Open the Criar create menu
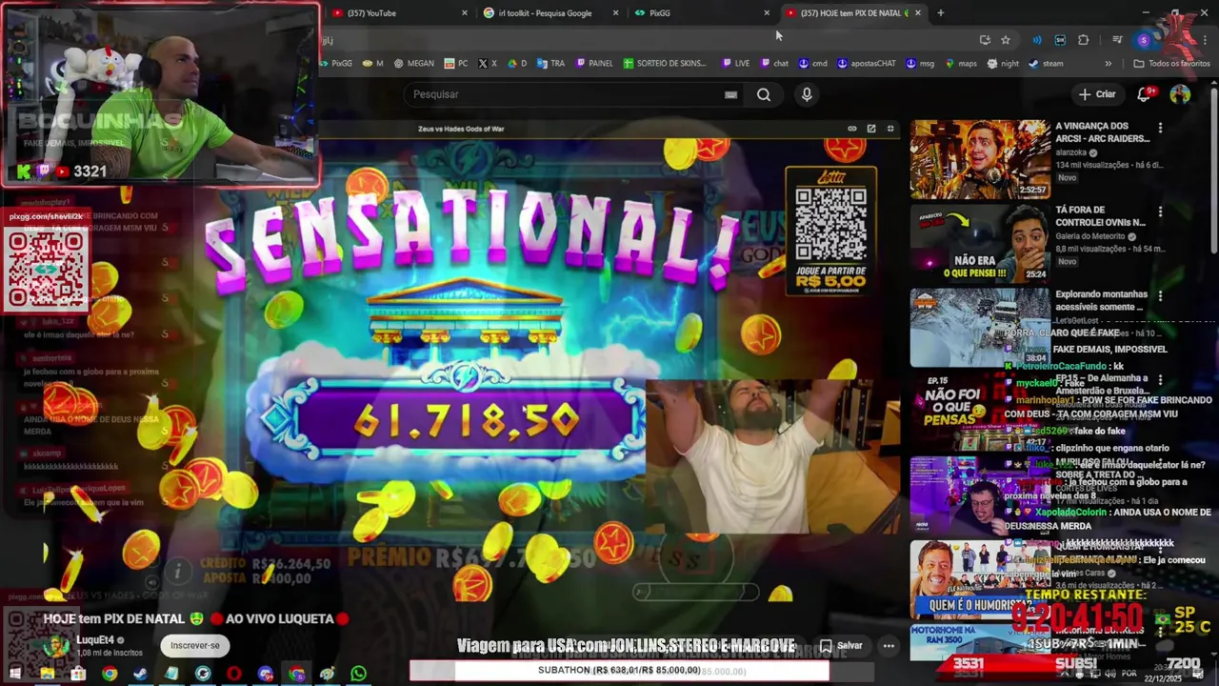The image size is (1219, 686). (1096, 94)
